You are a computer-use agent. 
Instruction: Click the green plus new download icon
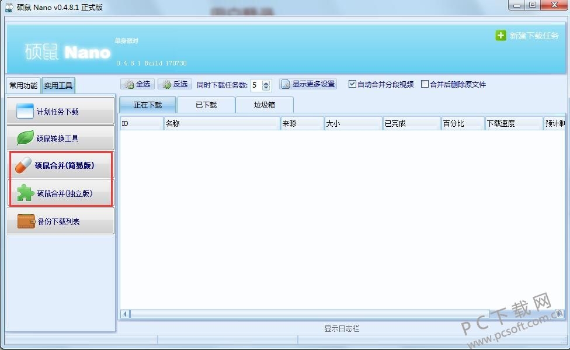[x=501, y=35]
